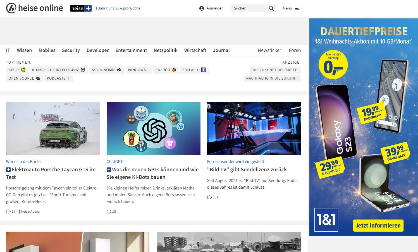
Task: Click the Anmelden user profile icon
Action: 202,8
